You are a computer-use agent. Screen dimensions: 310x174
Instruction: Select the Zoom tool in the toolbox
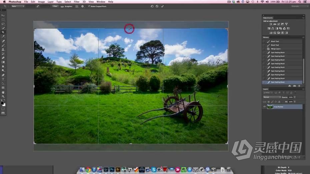tap(3, 96)
